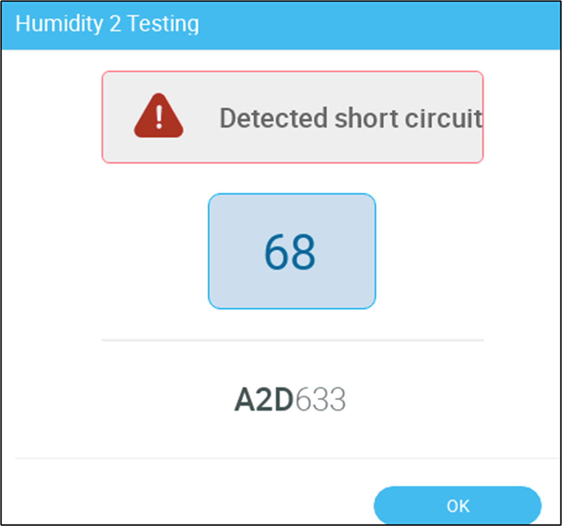The image size is (562, 526).
Task: Select the humidity value box showing 68
Action: pyautogui.click(x=292, y=251)
